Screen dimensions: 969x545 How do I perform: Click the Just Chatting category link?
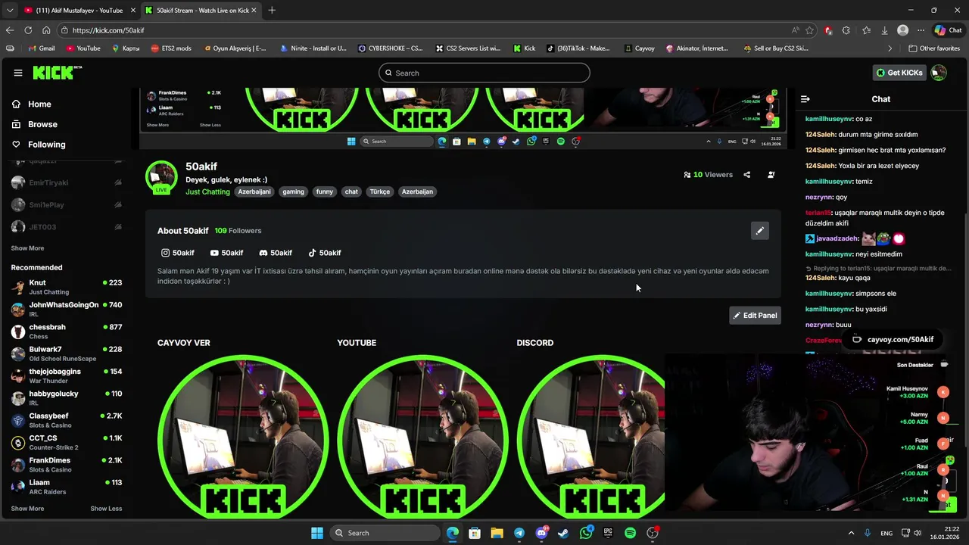207,192
